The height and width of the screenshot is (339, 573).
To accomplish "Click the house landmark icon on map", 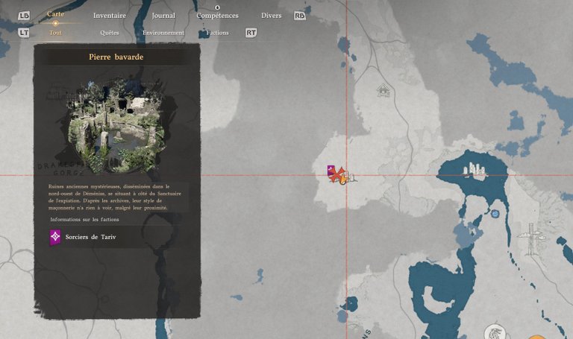I will coord(383,90).
